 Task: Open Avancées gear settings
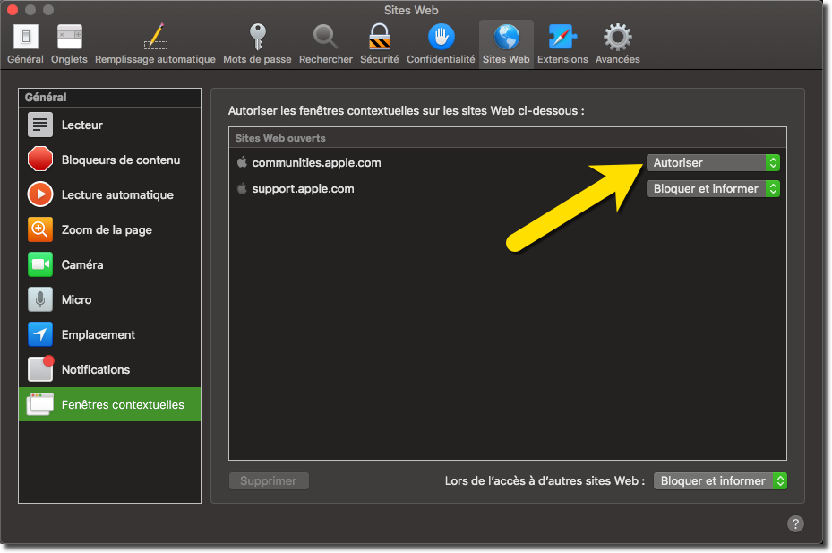coord(617,43)
